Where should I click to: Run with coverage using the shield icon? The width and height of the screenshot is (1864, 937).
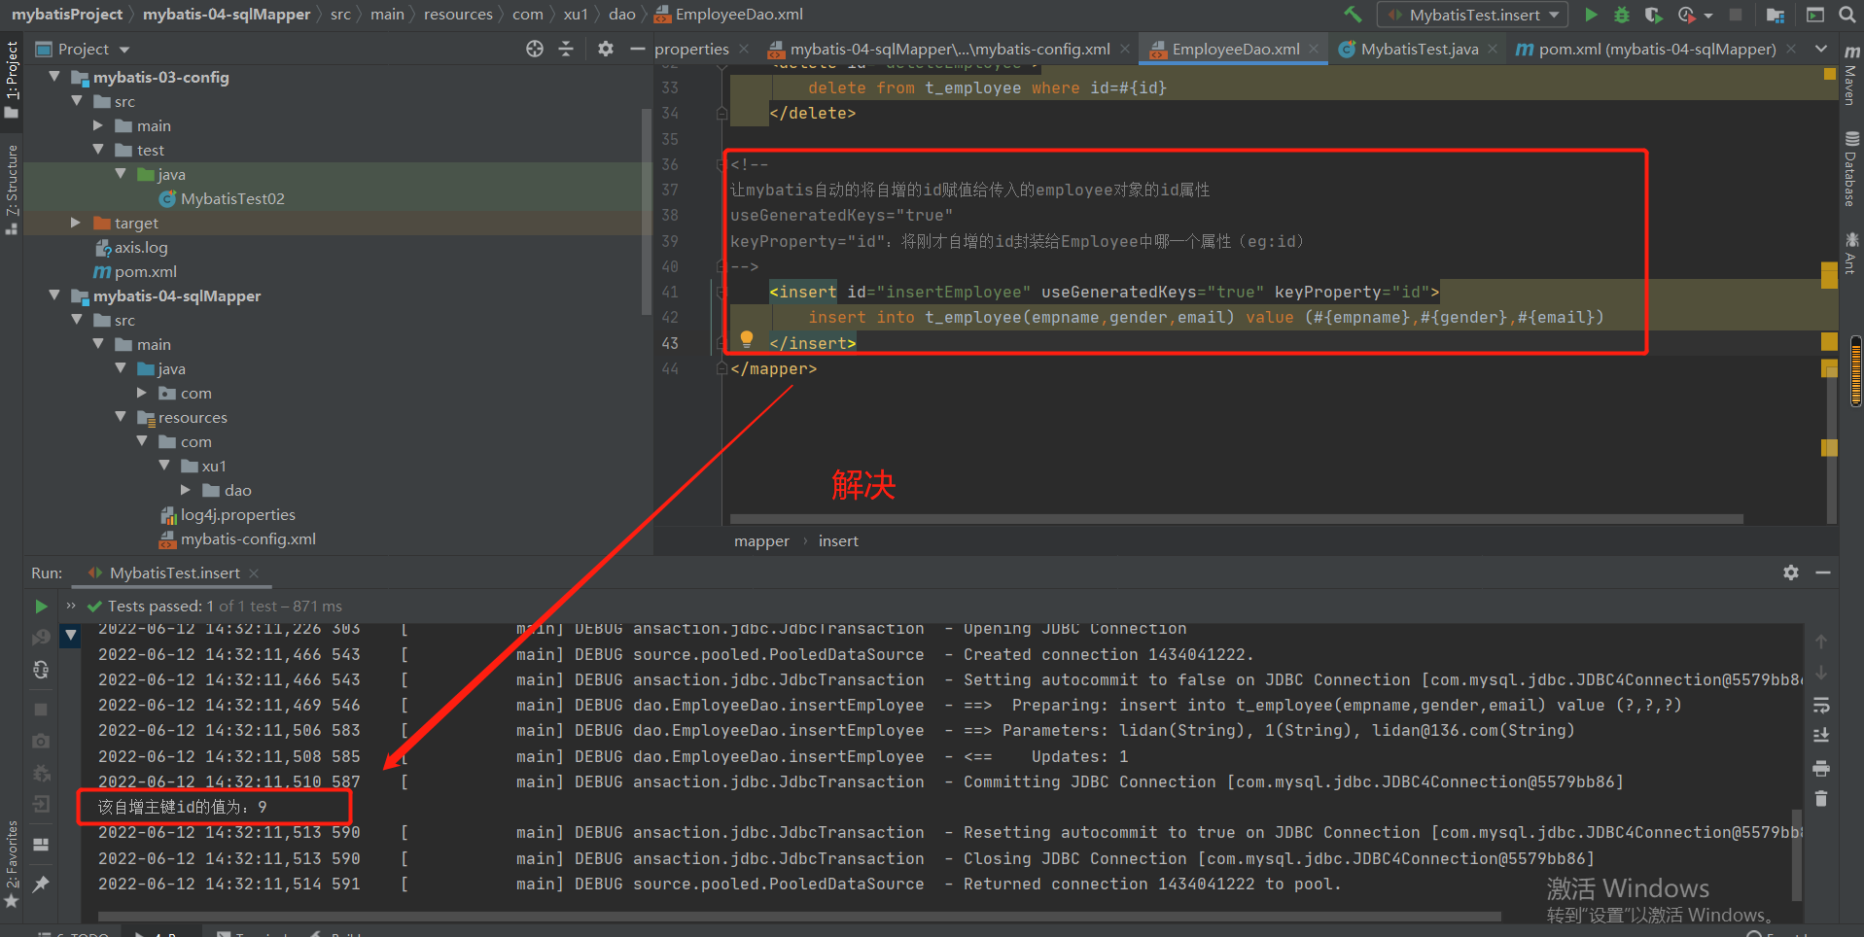pyautogui.click(x=1653, y=15)
